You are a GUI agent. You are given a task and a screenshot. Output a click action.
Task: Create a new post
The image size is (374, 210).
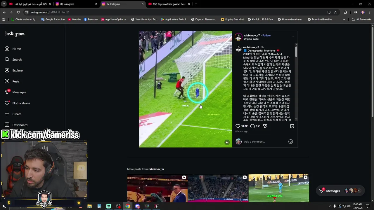tap(13, 114)
